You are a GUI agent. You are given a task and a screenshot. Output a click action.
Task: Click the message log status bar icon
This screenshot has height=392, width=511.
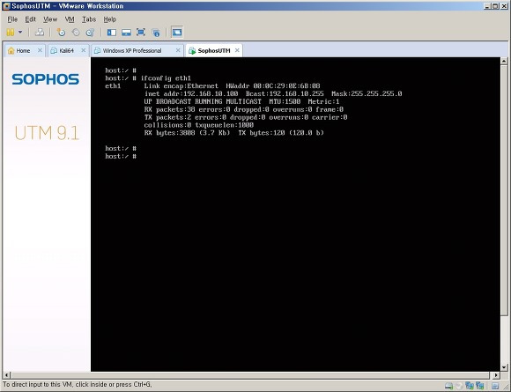496,387
